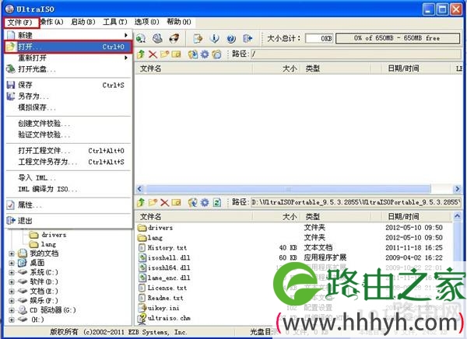Sort local files by 文件名 column
This screenshot has width=467, height=339.
[x=194, y=216]
